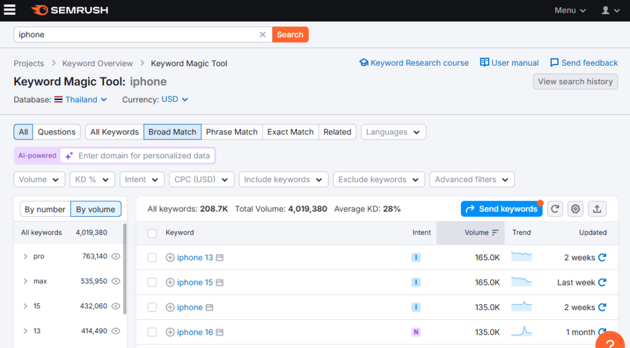
Task: Click the orange Search button
Action: [290, 34]
